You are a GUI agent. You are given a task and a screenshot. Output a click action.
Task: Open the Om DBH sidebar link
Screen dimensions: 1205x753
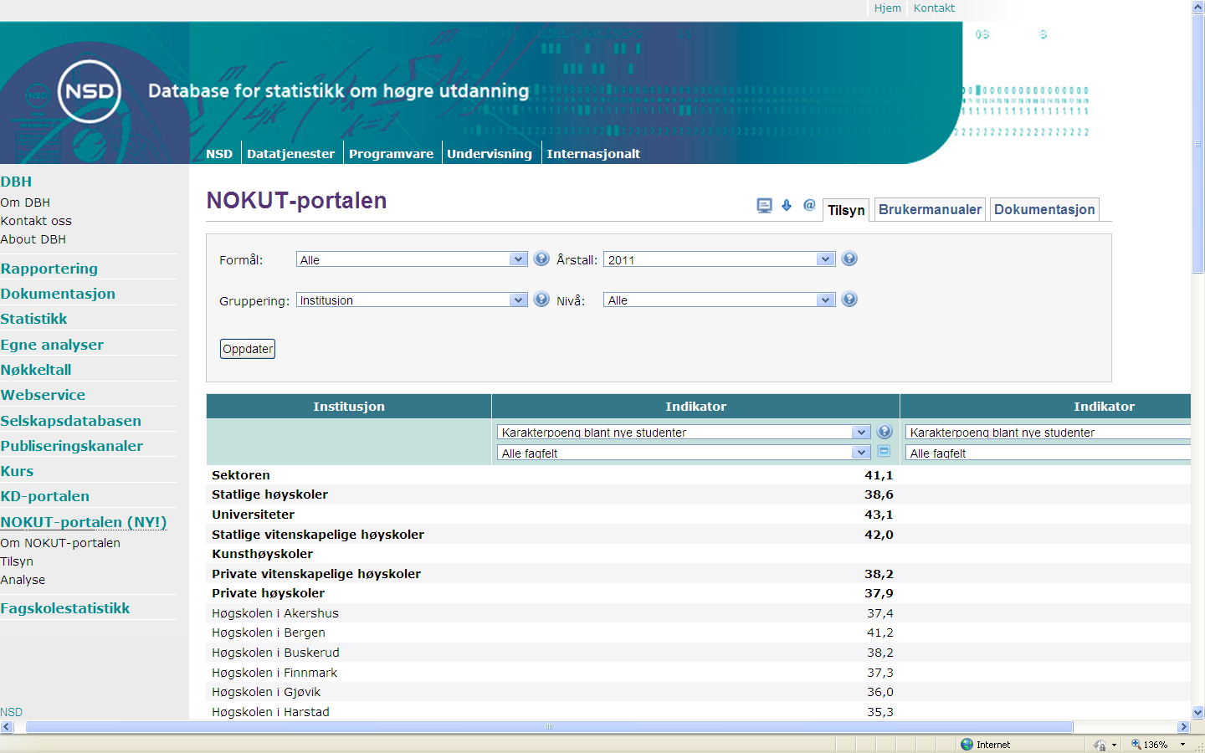pos(25,202)
